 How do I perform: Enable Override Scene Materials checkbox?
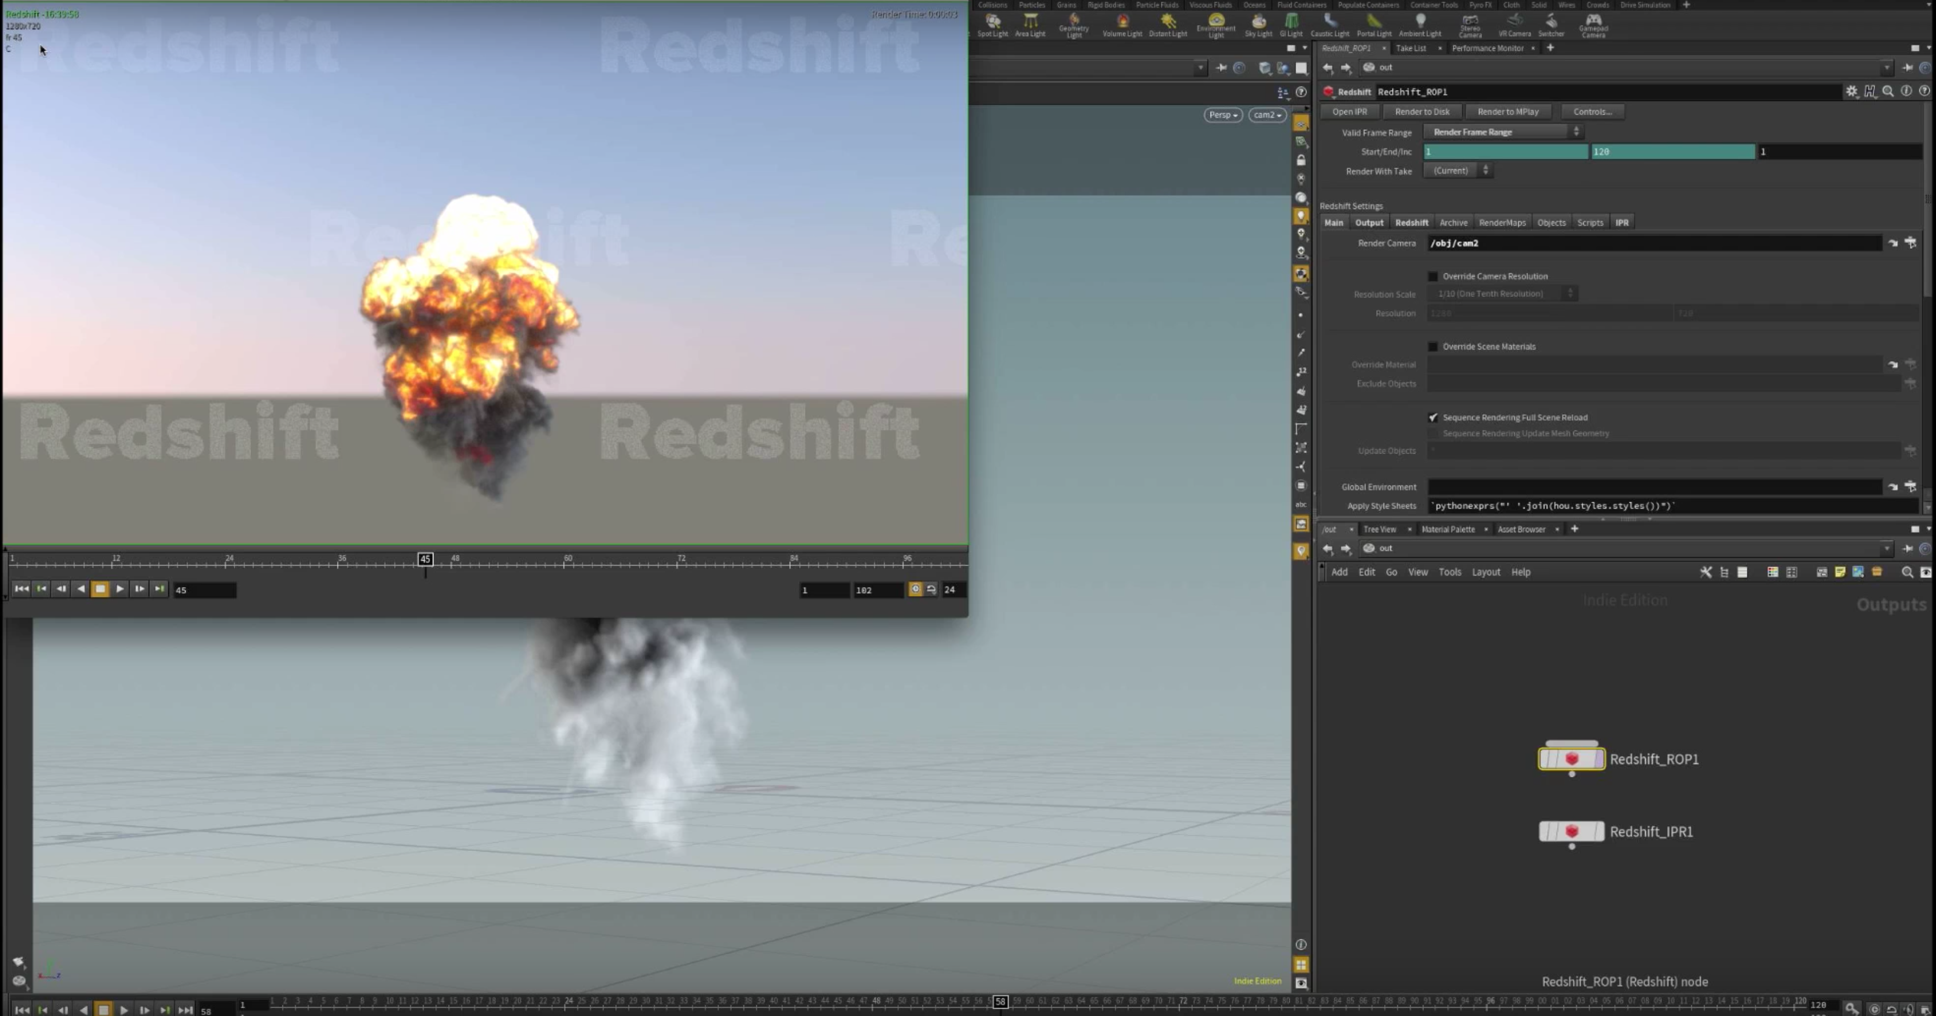(1432, 347)
